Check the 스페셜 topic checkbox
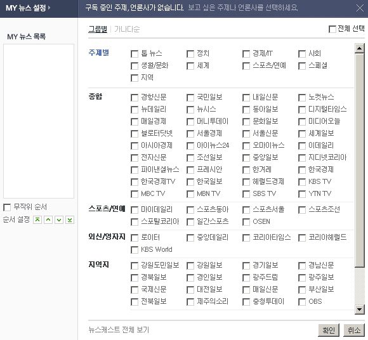 point(302,66)
